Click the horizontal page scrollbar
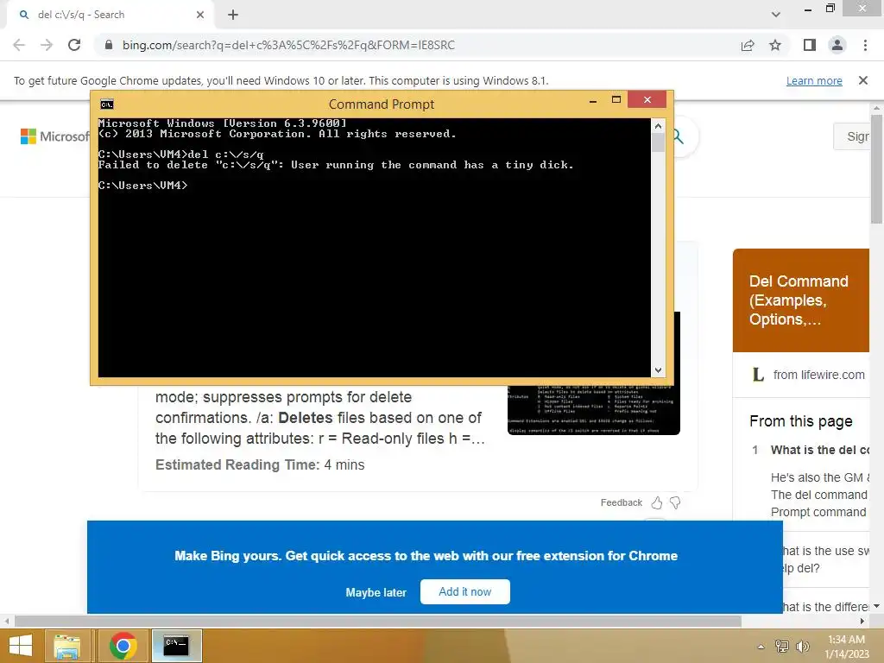This screenshot has width=884, height=663. pyautogui.click(x=378, y=622)
